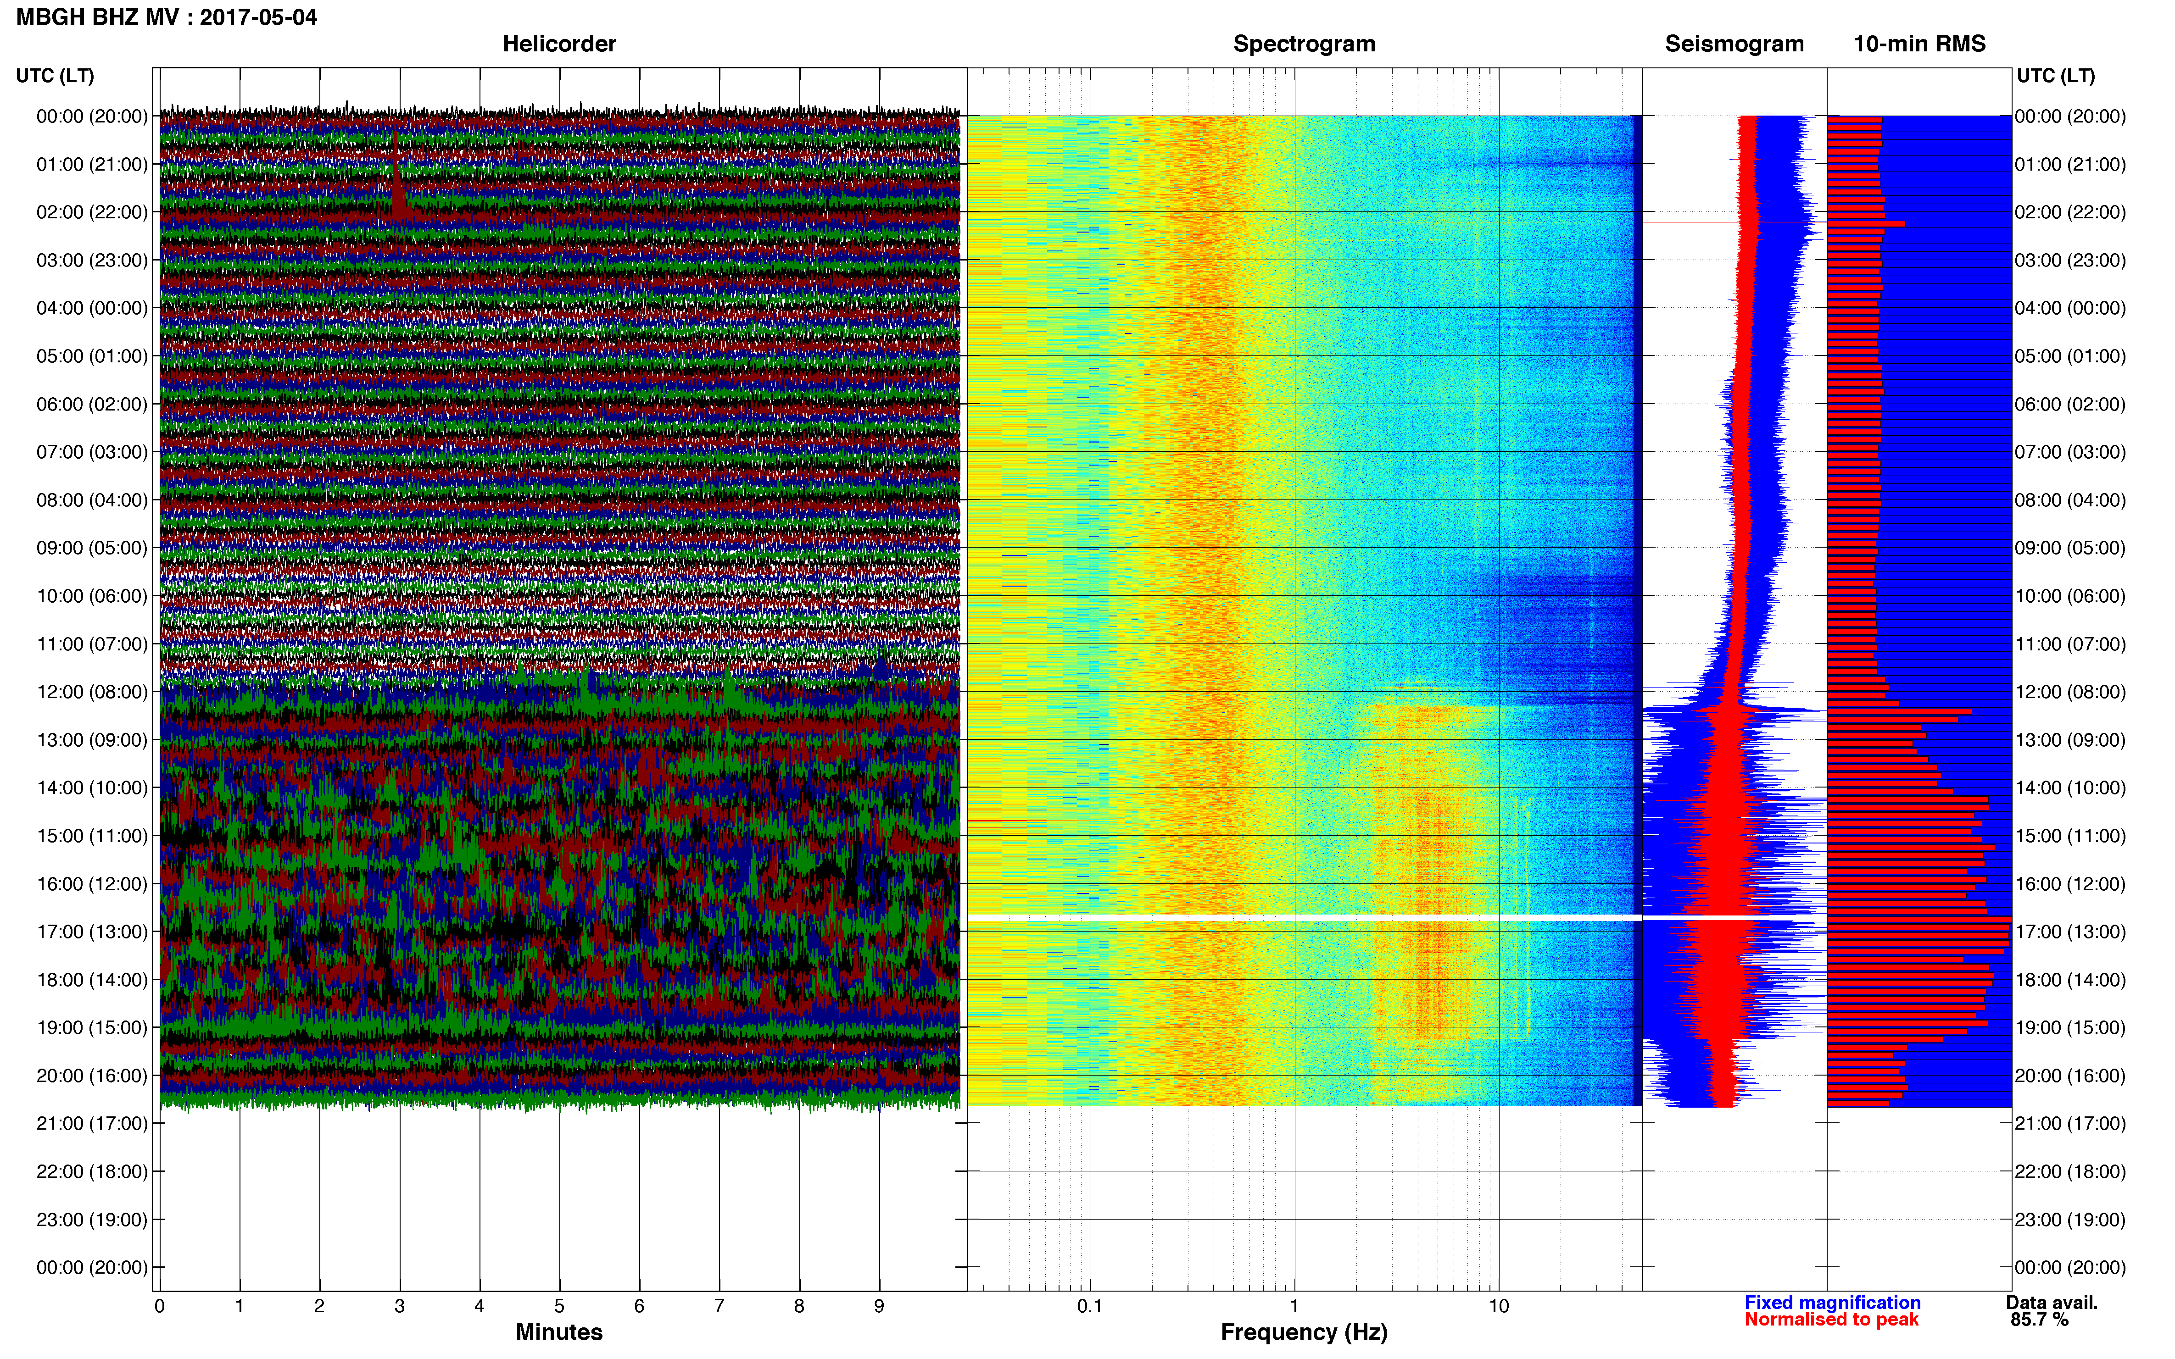Click left time label '12:00 (08:00)'
Image resolution: width=2175 pixels, height=1359 pixels.
click(x=92, y=692)
